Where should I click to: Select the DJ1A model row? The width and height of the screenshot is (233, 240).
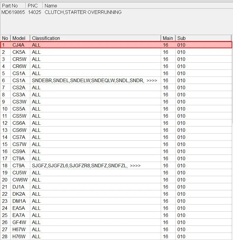coord(116,187)
